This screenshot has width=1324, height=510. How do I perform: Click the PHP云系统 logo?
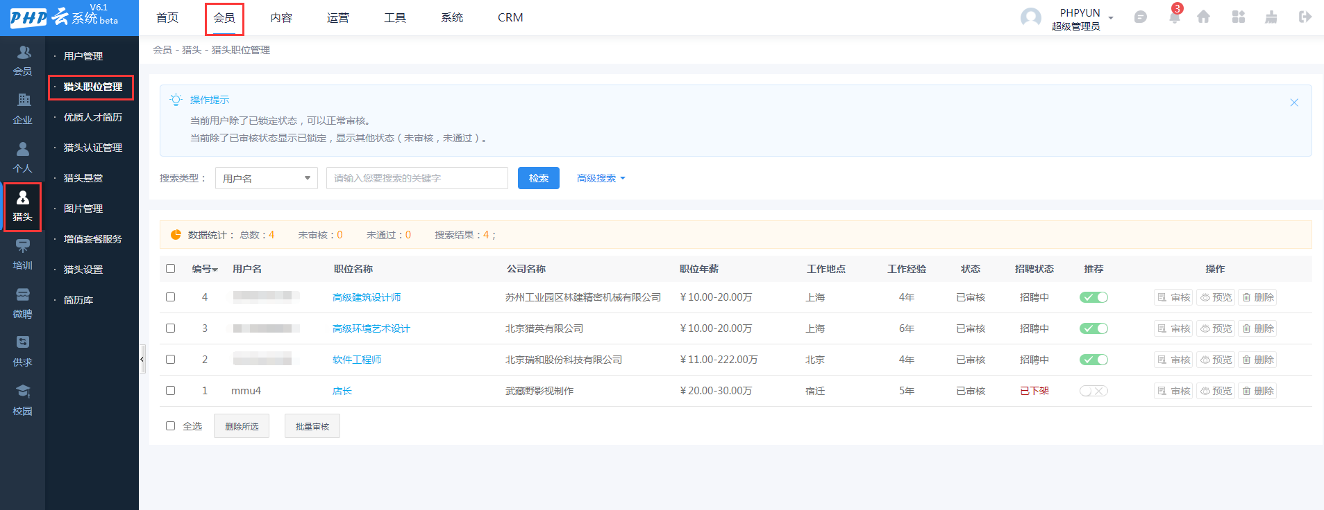click(65, 17)
